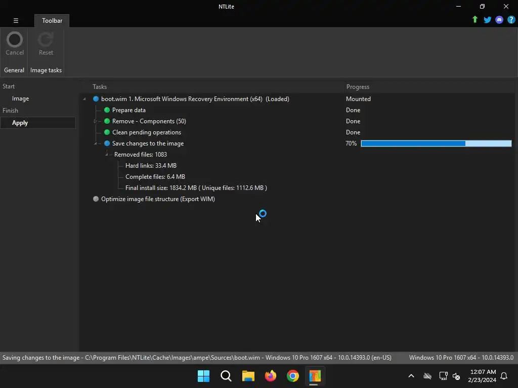Select Clean pending operations task
This screenshot has width=518, height=388.
(x=147, y=132)
